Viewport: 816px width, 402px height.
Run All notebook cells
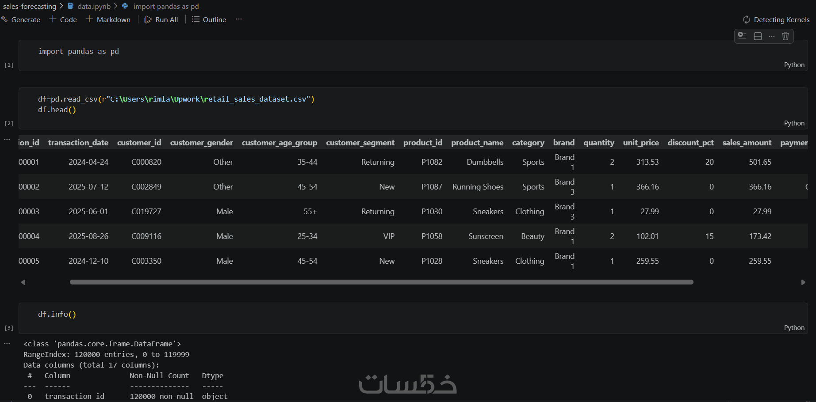161,19
